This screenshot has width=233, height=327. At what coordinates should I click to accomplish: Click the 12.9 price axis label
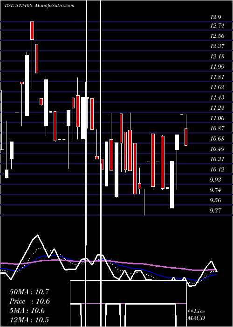point(216,17)
